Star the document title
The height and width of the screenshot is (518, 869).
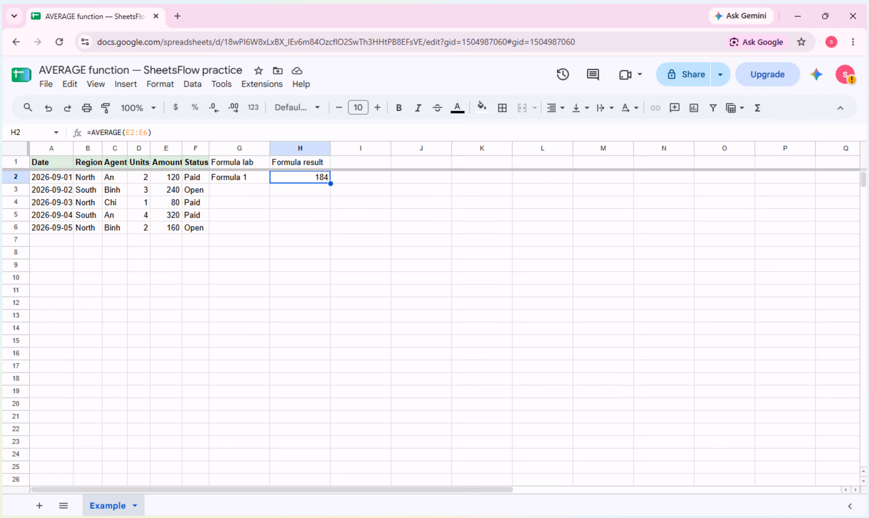click(258, 70)
